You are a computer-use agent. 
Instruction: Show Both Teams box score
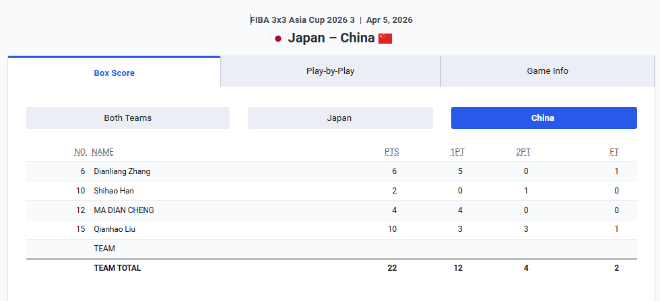128,118
